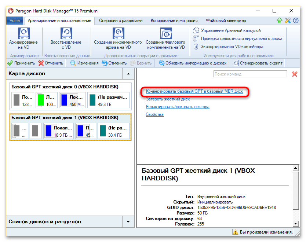This screenshot has height=242, width=306.
Task: Select disk 1 first gray partition
Action: 20,131
